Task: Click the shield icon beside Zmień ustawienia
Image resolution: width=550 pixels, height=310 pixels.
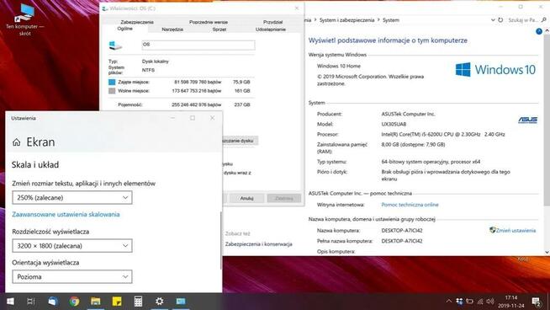Action: [x=493, y=230]
